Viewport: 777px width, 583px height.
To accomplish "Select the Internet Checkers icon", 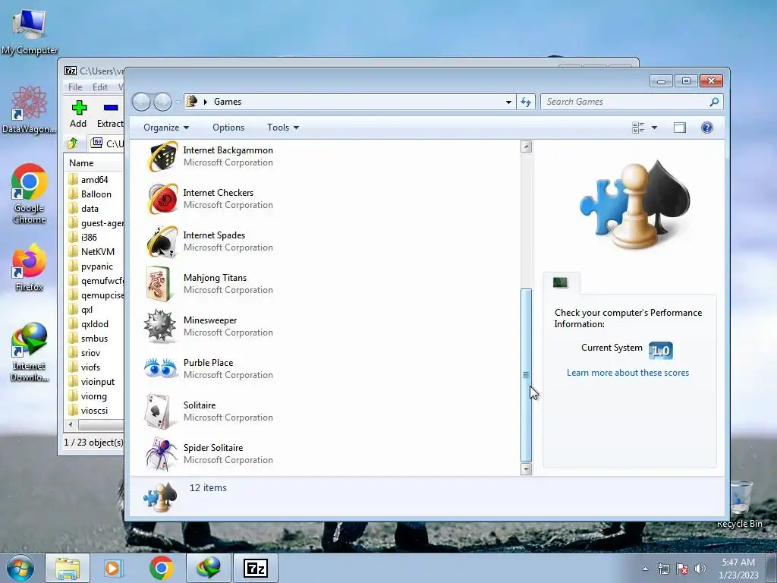I will tap(161, 198).
